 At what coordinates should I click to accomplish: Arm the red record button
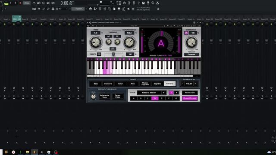[x=20, y=3]
